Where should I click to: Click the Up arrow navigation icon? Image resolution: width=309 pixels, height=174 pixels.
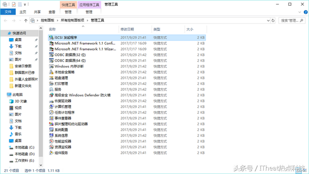(x=26, y=20)
